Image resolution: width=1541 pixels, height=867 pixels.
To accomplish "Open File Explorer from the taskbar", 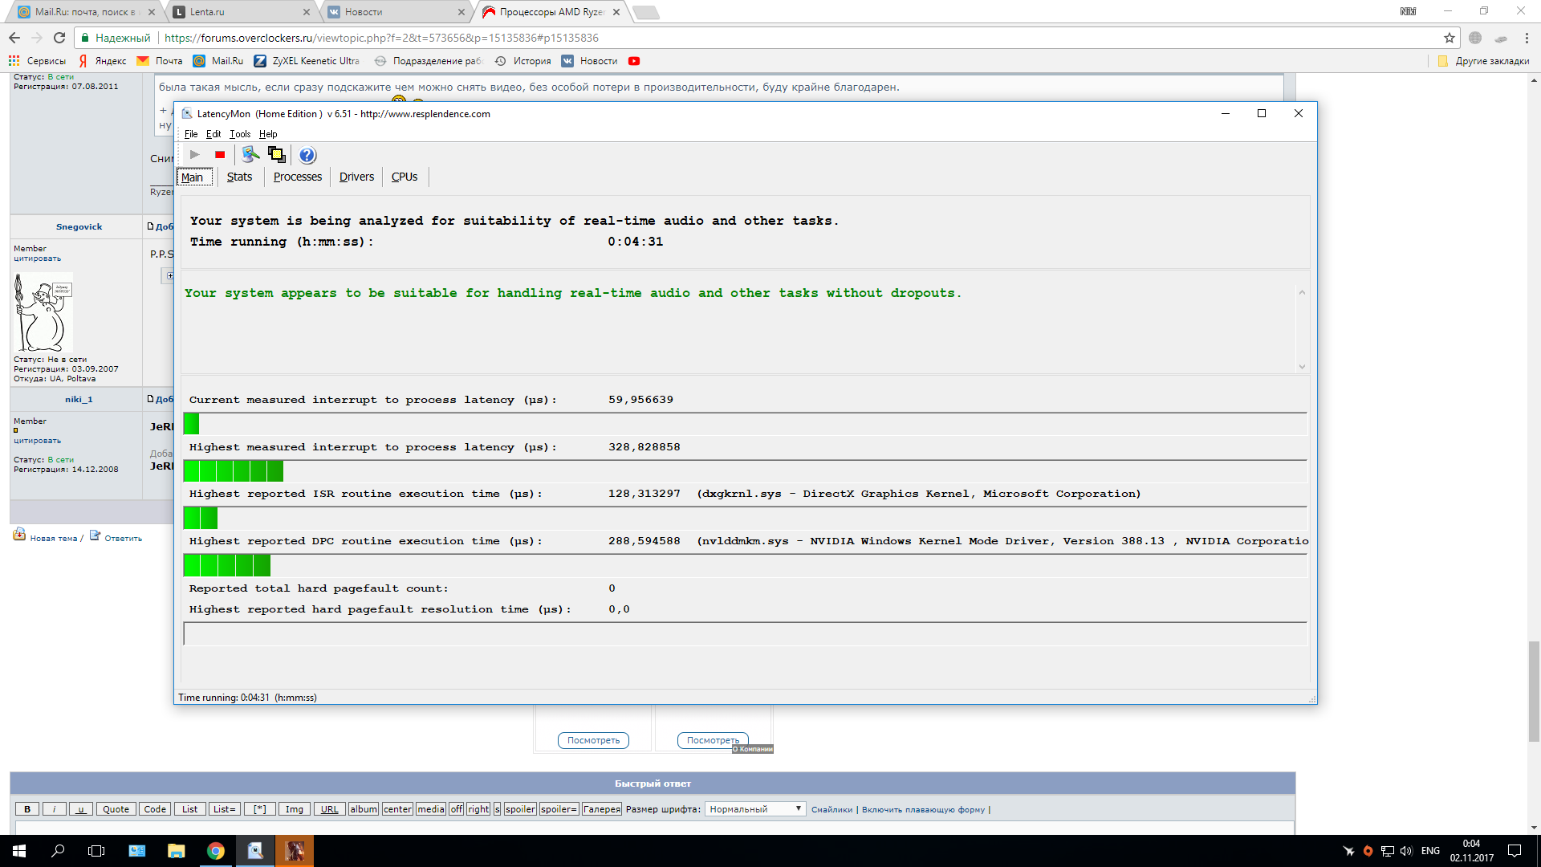I will click(x=176, y=851).
